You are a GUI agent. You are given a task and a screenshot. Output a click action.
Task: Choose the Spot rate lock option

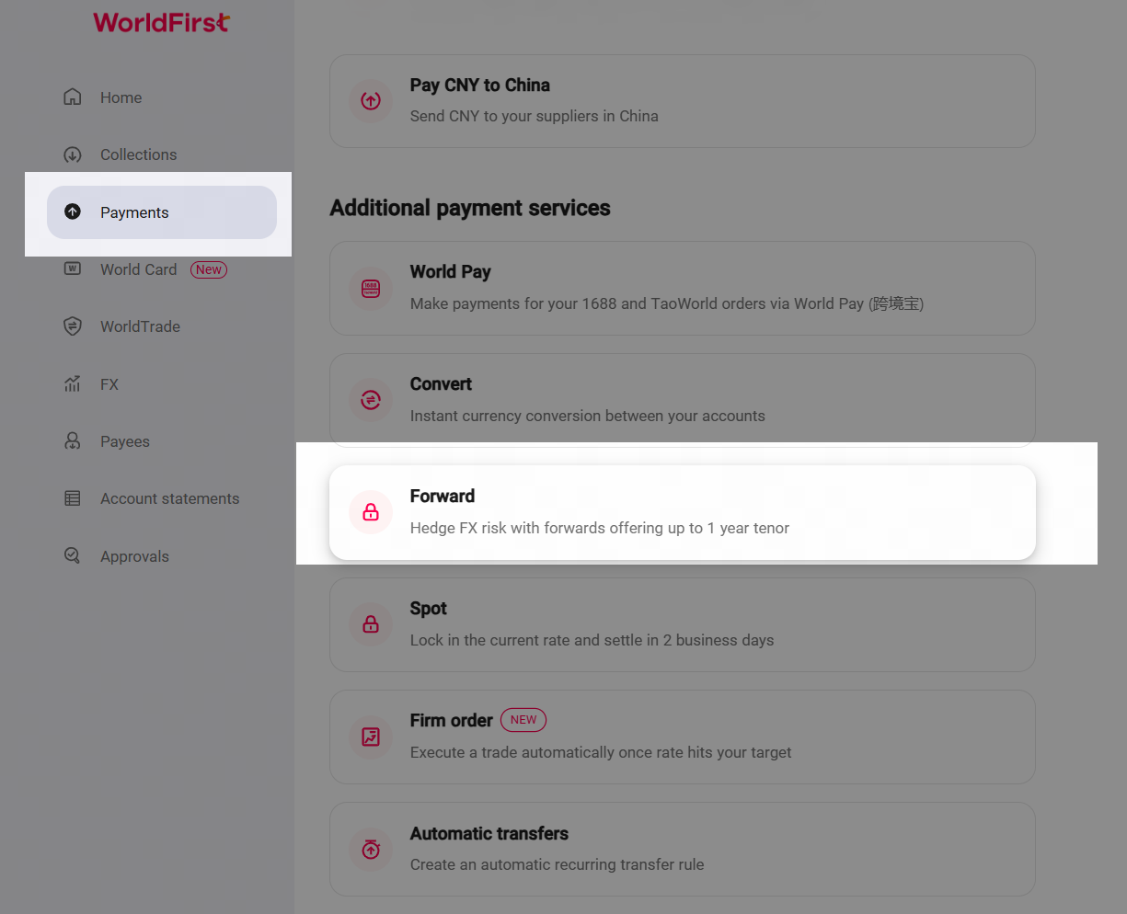tap(682, 624)
